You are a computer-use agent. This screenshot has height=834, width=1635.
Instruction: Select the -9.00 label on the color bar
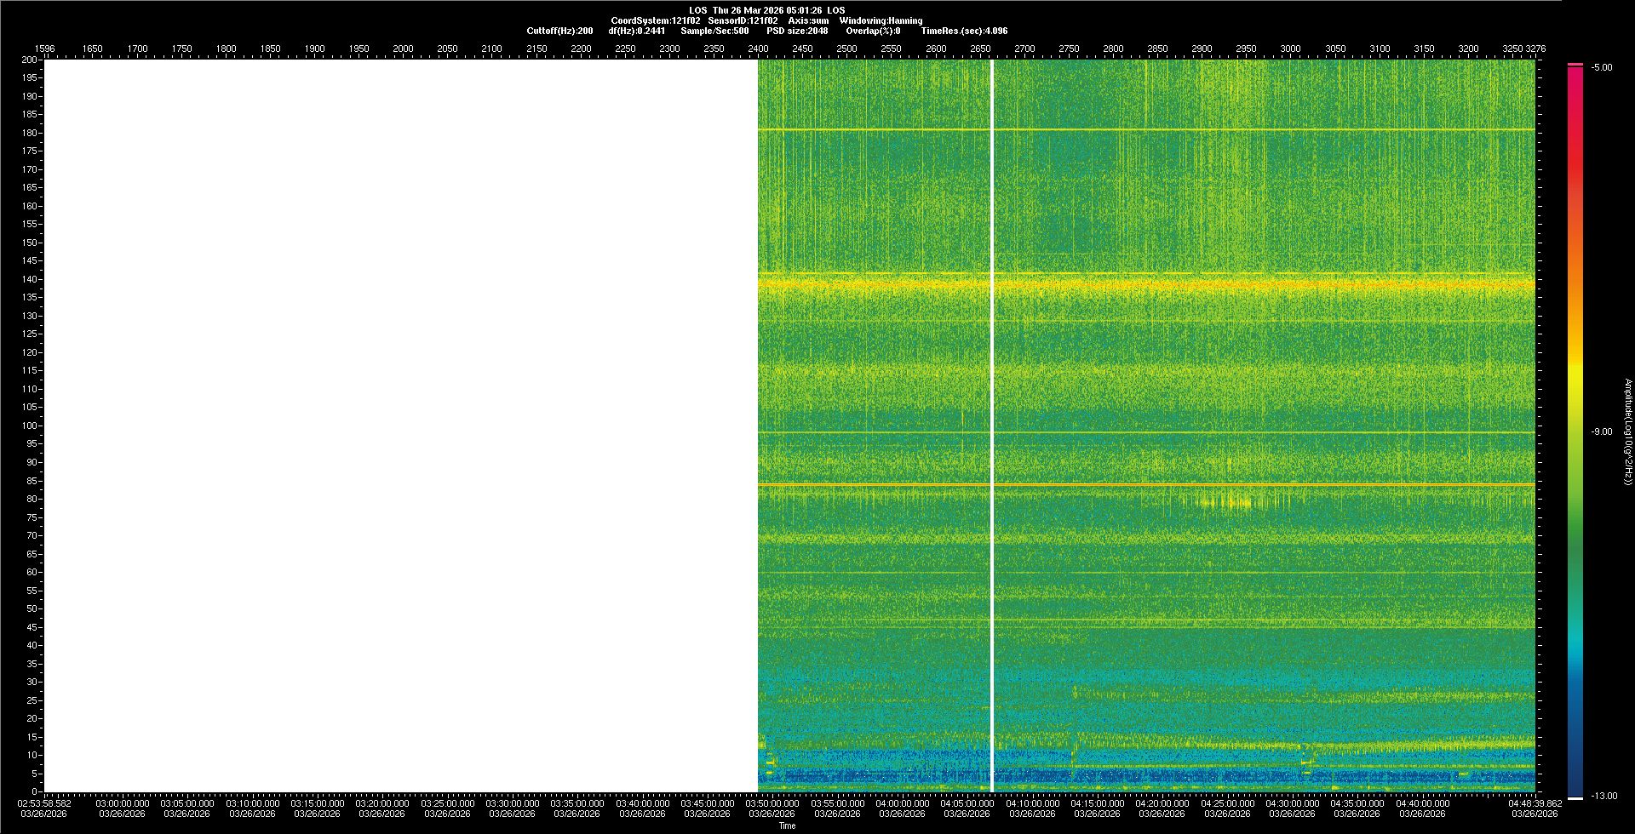(x=1601, y=432)
